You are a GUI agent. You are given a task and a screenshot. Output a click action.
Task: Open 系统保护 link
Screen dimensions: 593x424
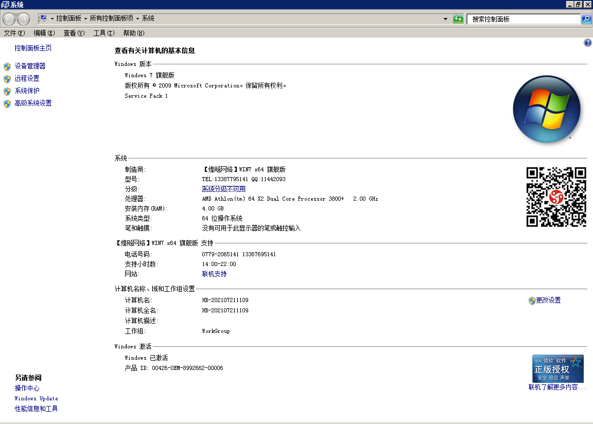(27, 91)
